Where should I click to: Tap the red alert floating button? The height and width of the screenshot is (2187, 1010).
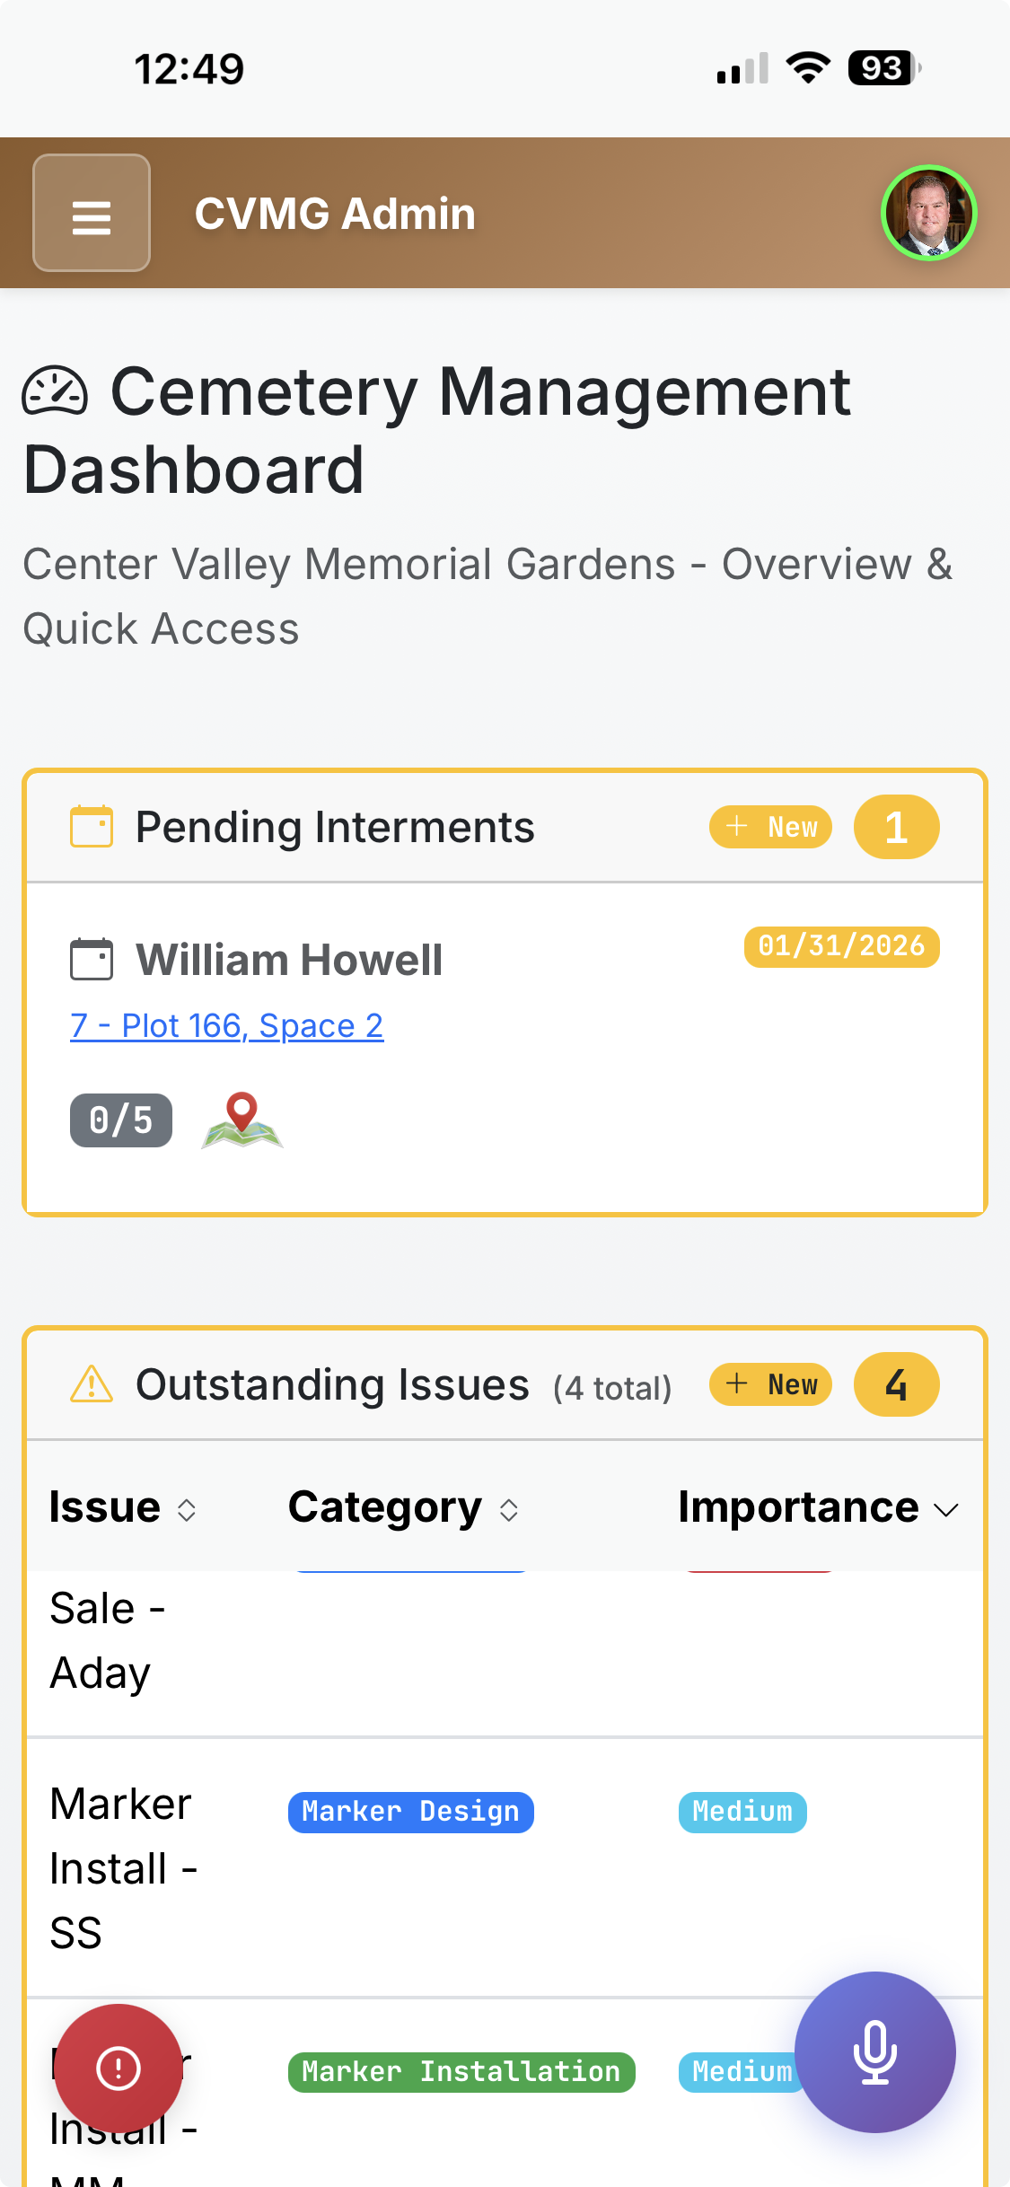[x=119, y=2068]
